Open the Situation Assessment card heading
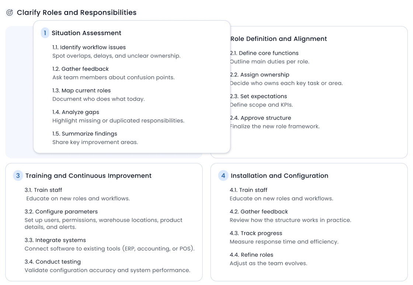413x285 pixels. (x=86, y=33)
